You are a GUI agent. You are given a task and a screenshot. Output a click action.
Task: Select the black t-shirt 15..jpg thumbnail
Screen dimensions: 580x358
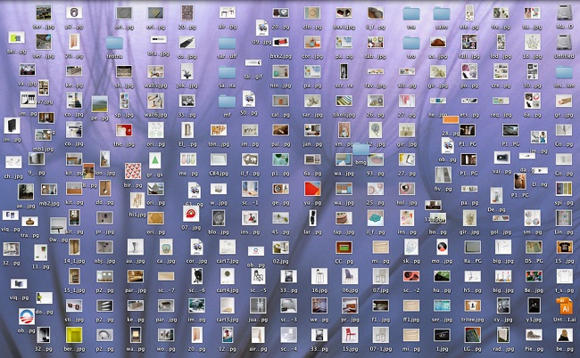[x=564, y=247]
